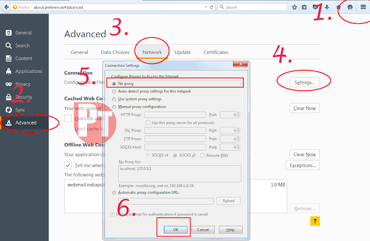Switch to the Network tab
Viewport: 370px width, 241px height.
tap(152, 52)
